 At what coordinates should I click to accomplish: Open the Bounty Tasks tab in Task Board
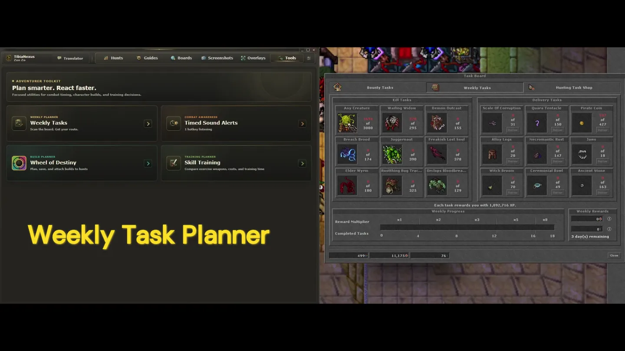point(378,88)
